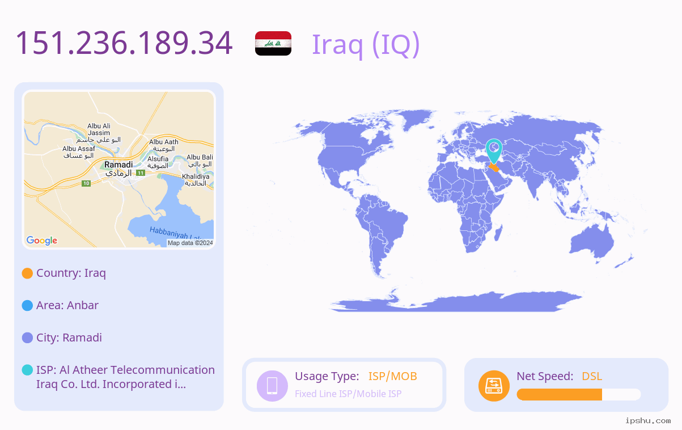Click the Iraq flag icon
The height and width of the screenshot is (430, 682).
pos(273,44)
